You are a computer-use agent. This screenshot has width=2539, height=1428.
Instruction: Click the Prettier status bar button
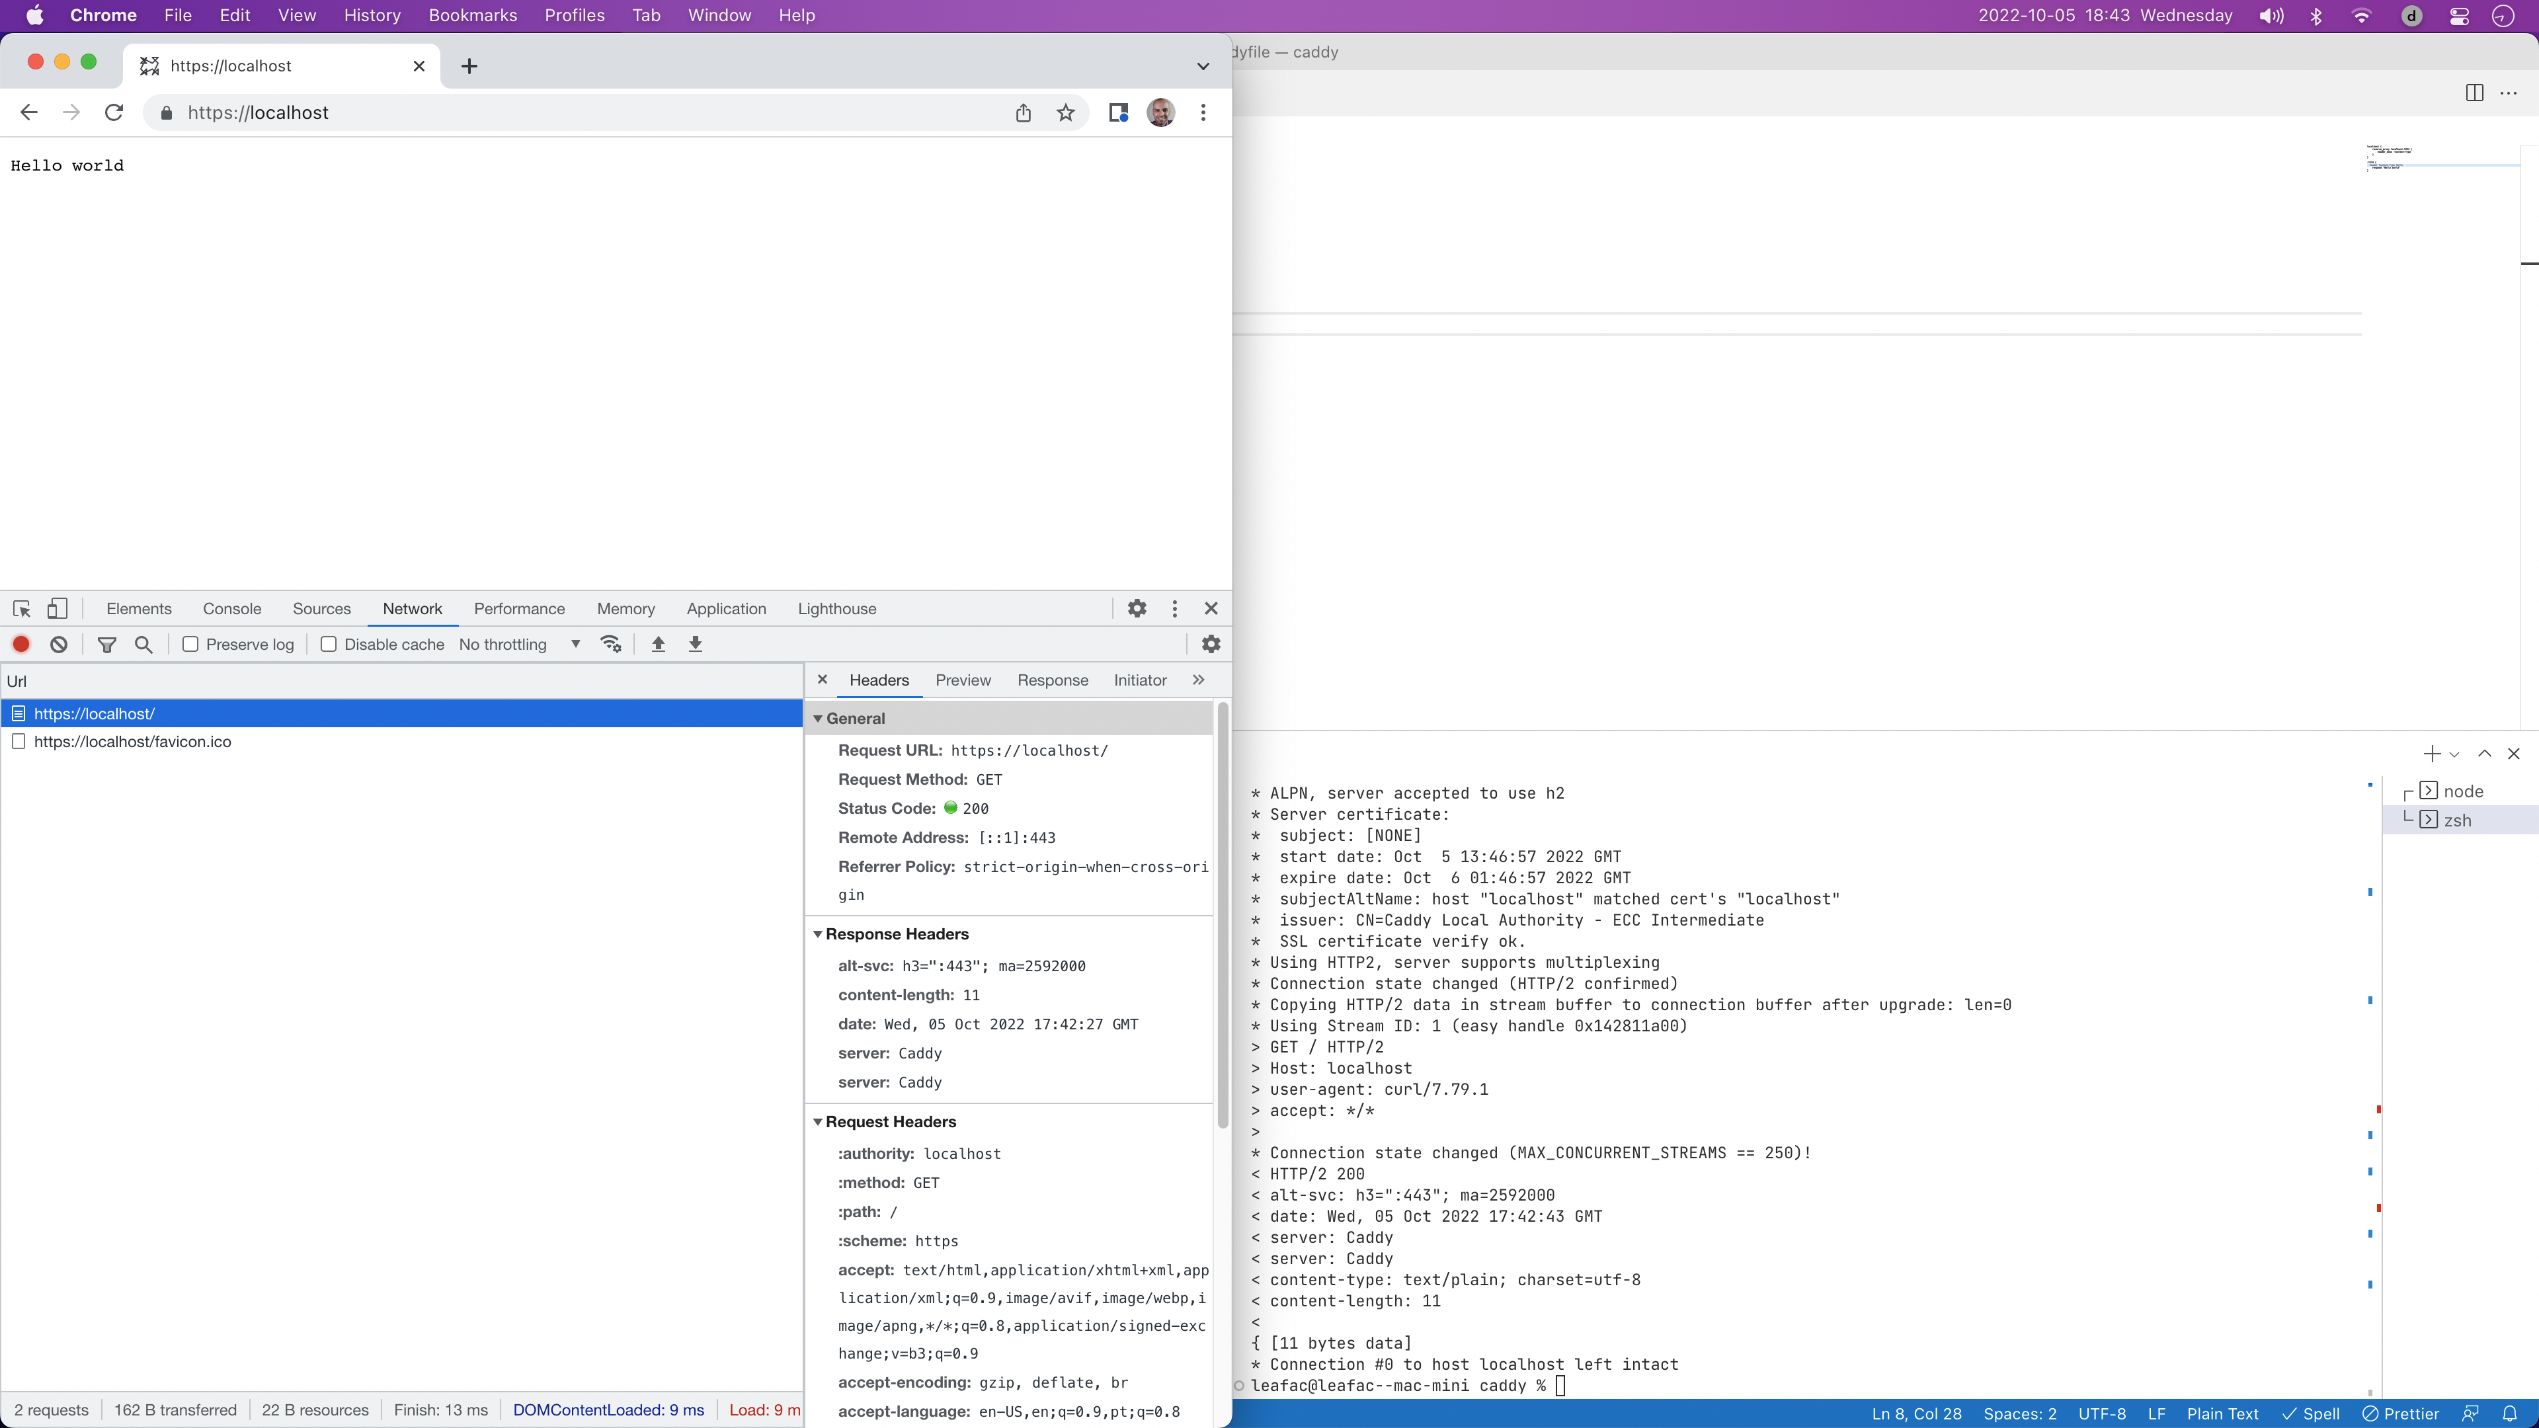pyautogui.click(x=2400, y=1413)
